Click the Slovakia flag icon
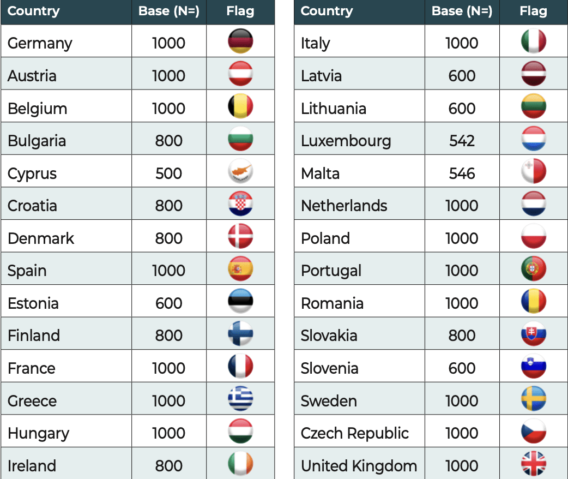This screenshot has width=568, height=479. pyautogui.click(x=534, y=334)
